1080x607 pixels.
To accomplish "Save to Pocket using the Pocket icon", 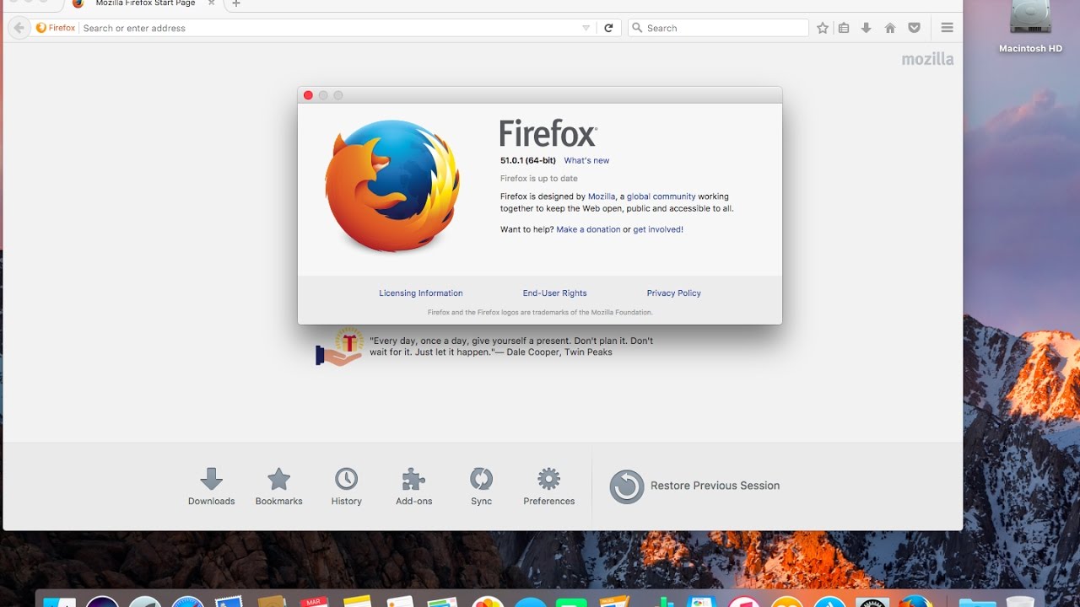I will (x=914, y=28).
